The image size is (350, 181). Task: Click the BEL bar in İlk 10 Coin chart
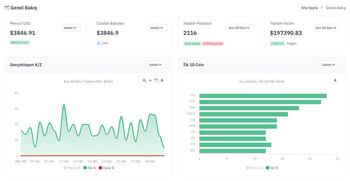[232, 151]
